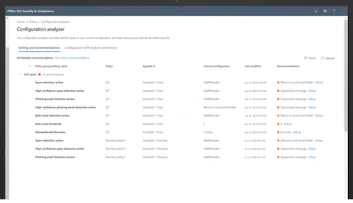This screenshot has width=353, height=203.
Task: Click View Strict recommendations link
Action: click(72, 58)
